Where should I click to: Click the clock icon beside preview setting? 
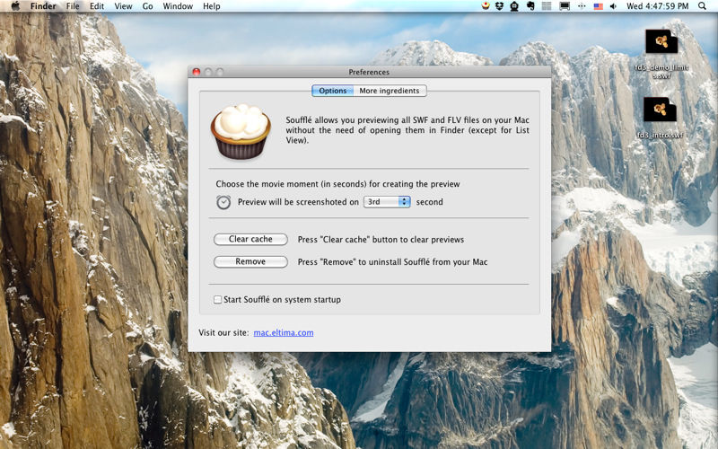point(223,202)
